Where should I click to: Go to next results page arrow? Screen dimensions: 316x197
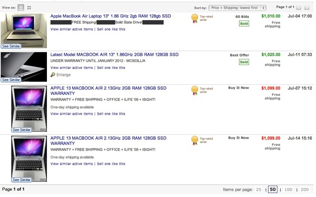click(307, 8)
